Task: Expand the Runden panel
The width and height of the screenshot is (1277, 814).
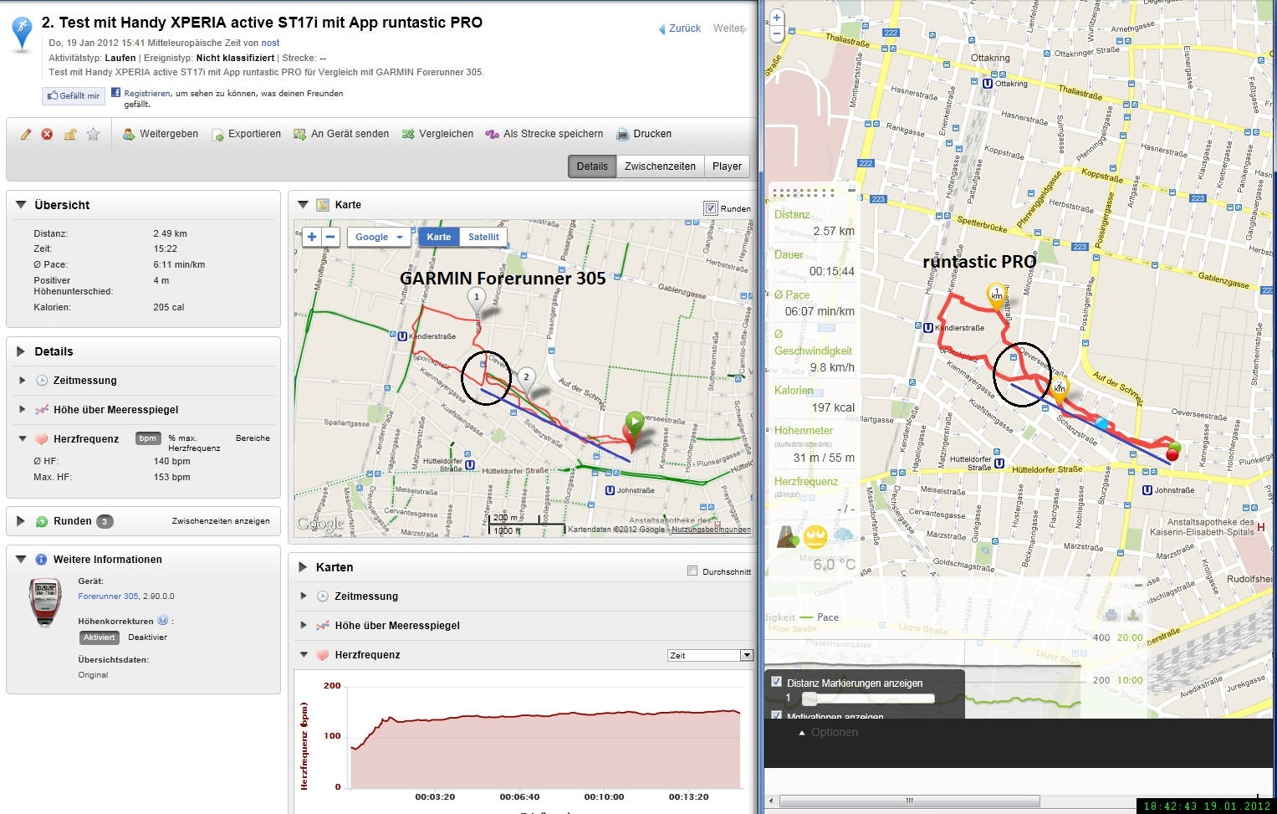Action: coord(21,521)
